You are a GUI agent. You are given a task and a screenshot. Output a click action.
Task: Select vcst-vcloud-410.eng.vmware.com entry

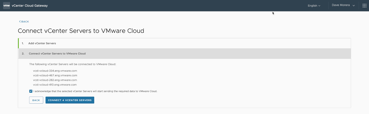click(55, 85)
